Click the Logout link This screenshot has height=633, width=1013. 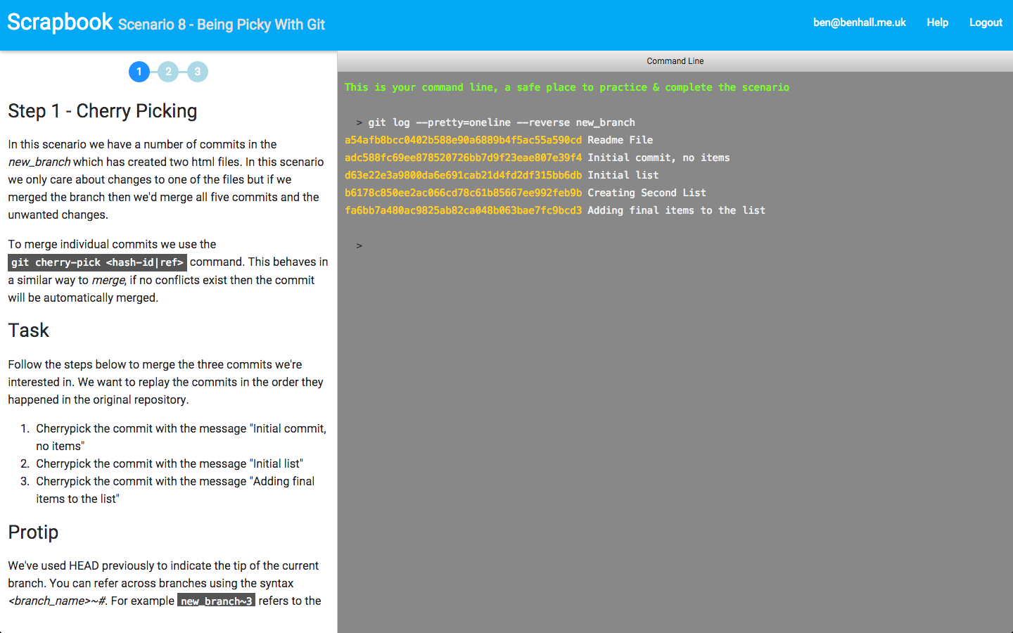pos(986,23)
